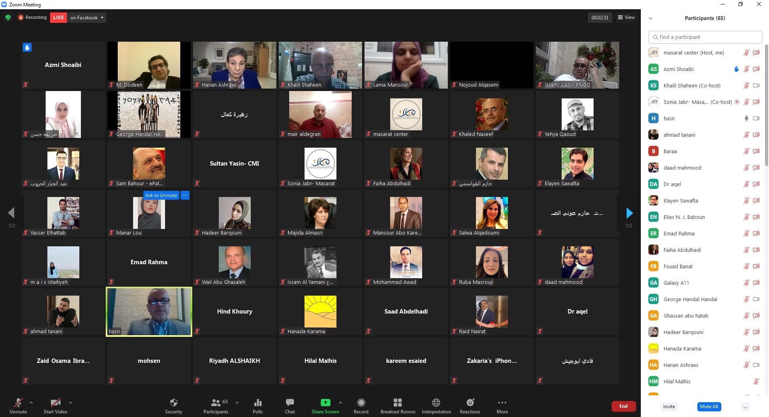This screenshot has height=417, width=769.
Task: Click the green Share Screen icon
Action: [325, 403]
